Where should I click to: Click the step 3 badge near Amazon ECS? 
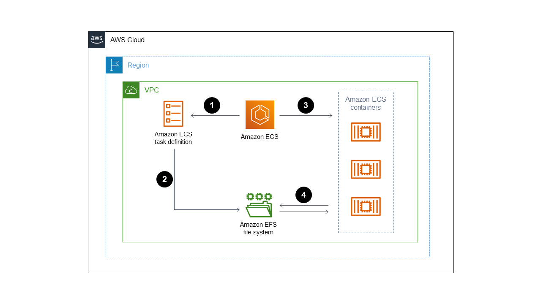306,105
